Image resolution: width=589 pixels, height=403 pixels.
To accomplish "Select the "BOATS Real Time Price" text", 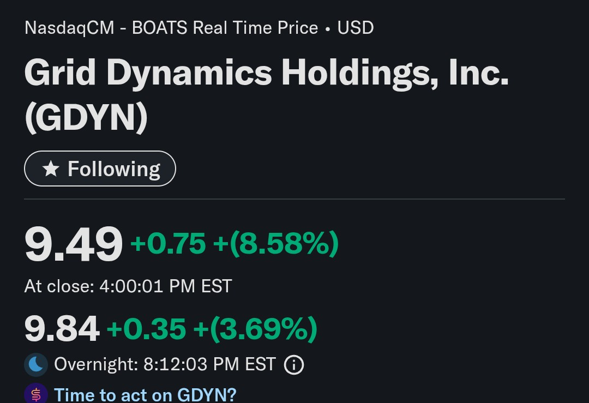I will 225,28.
